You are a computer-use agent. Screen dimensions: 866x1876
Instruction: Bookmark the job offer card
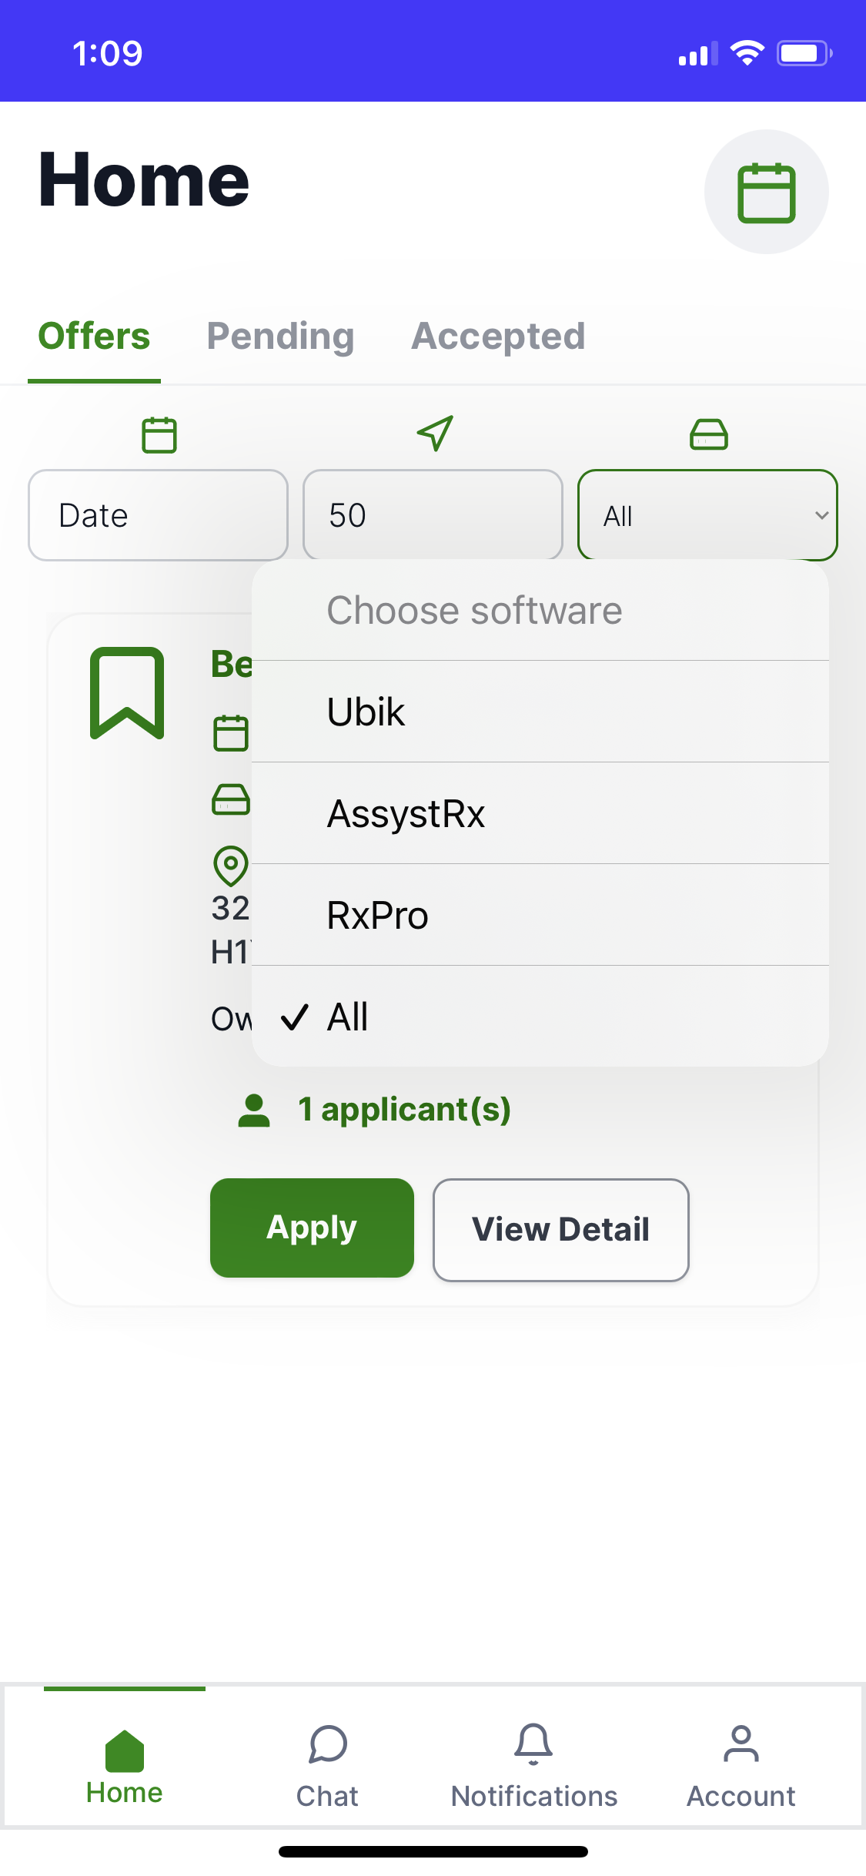tap(127, 693)
